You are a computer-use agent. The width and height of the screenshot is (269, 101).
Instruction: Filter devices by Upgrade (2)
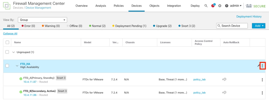[162, 26]
